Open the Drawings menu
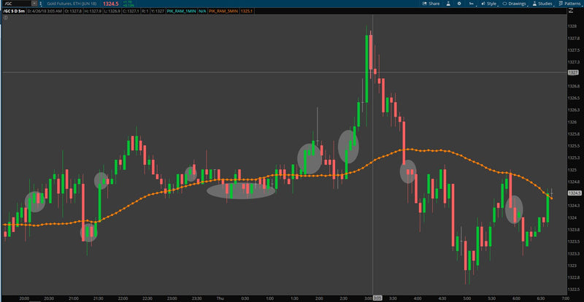 [x=515, y=4]
